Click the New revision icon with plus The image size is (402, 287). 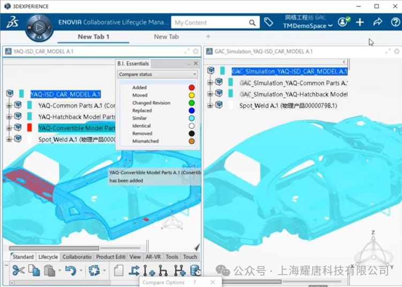[149, 270]
